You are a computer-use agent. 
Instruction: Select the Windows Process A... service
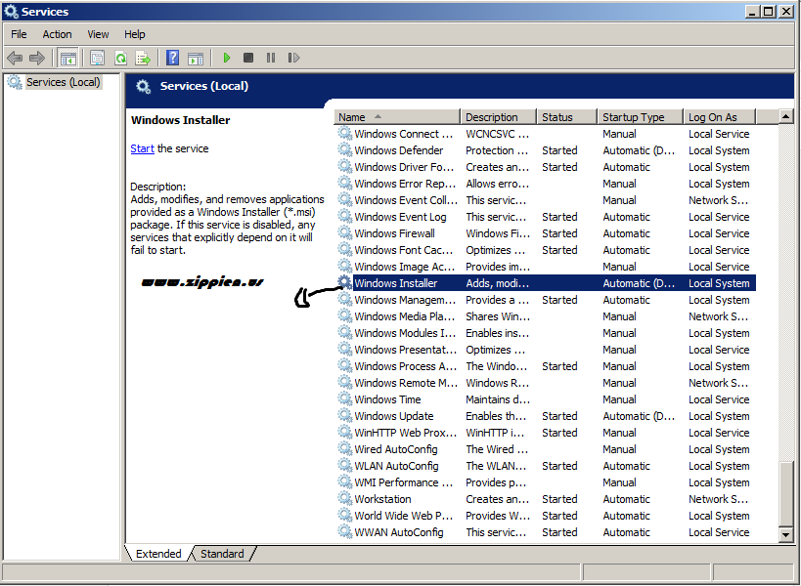pyautogui.click(x=546, y=366)
